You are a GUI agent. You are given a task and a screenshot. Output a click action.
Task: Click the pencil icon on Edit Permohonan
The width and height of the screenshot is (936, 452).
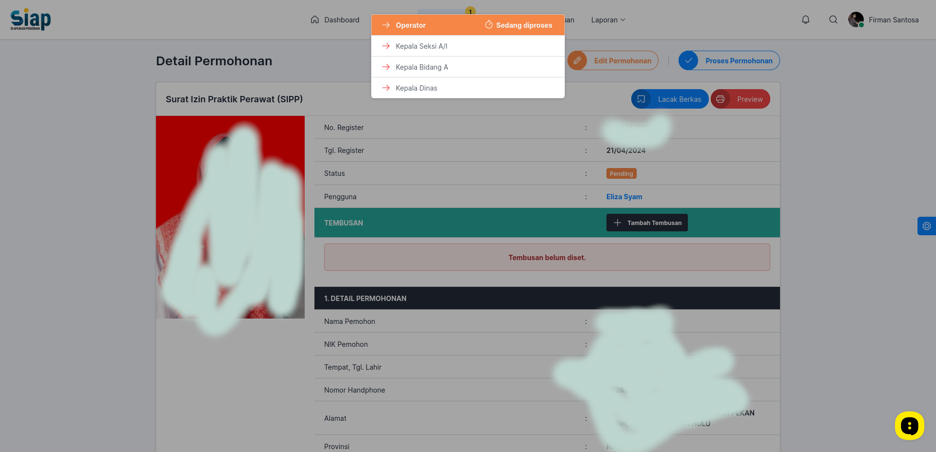[577, 60]
